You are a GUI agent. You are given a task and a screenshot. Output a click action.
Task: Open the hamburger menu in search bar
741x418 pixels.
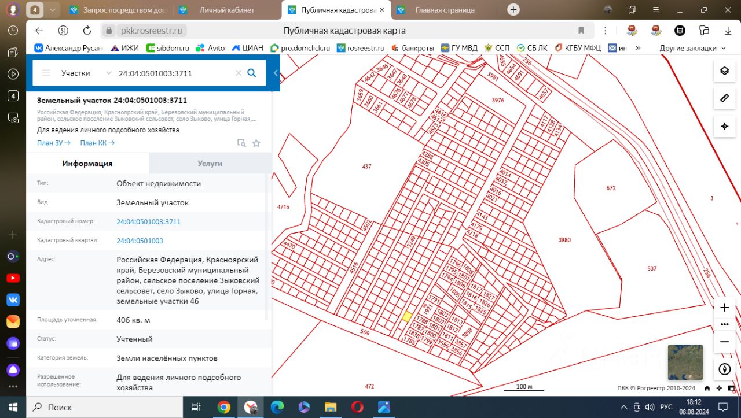[x=46, y=73]
